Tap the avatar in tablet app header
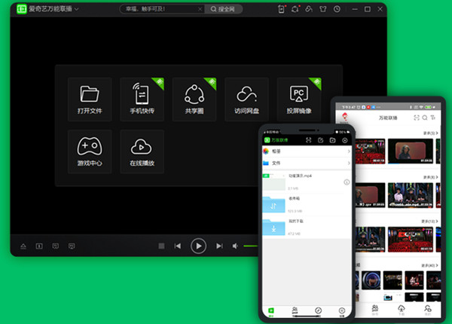 344,118
